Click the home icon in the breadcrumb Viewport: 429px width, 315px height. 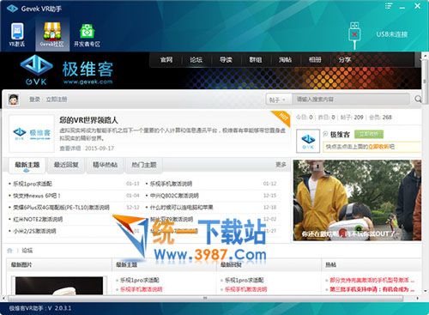tap(10, 251)
